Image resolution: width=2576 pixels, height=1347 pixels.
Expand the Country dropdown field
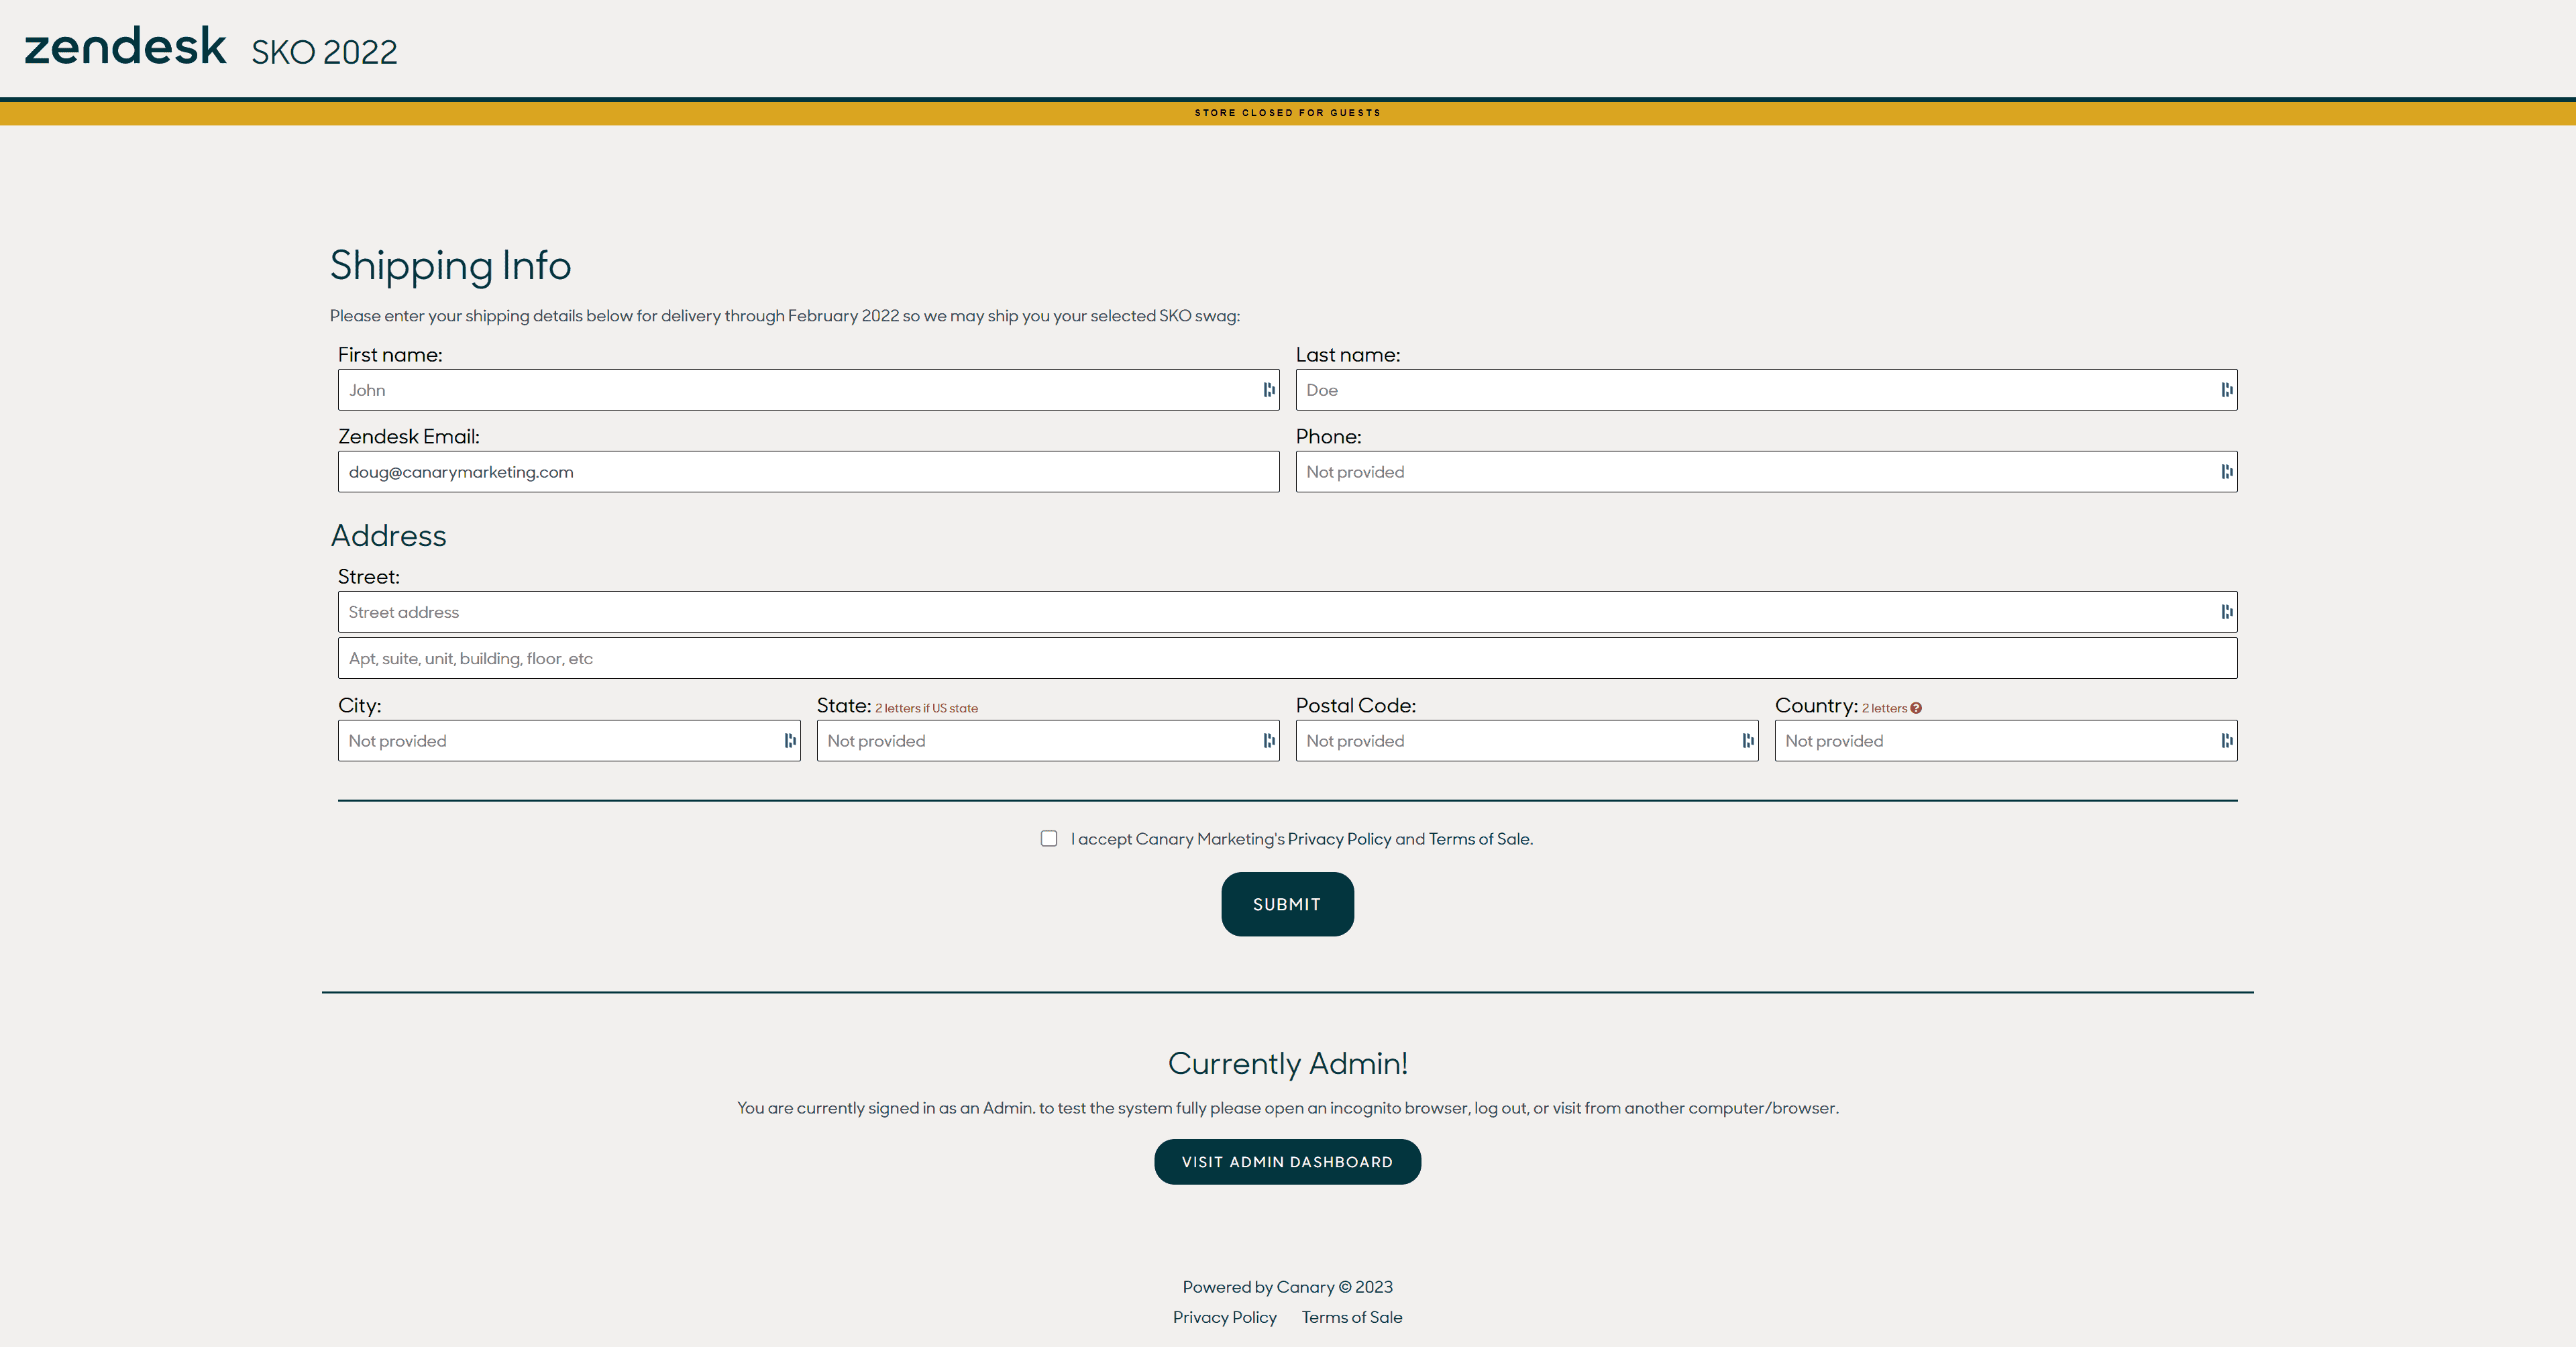point(2225,739)
